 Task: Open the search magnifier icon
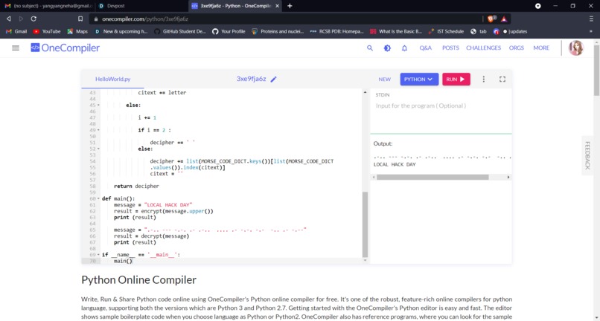click(370, 48)
